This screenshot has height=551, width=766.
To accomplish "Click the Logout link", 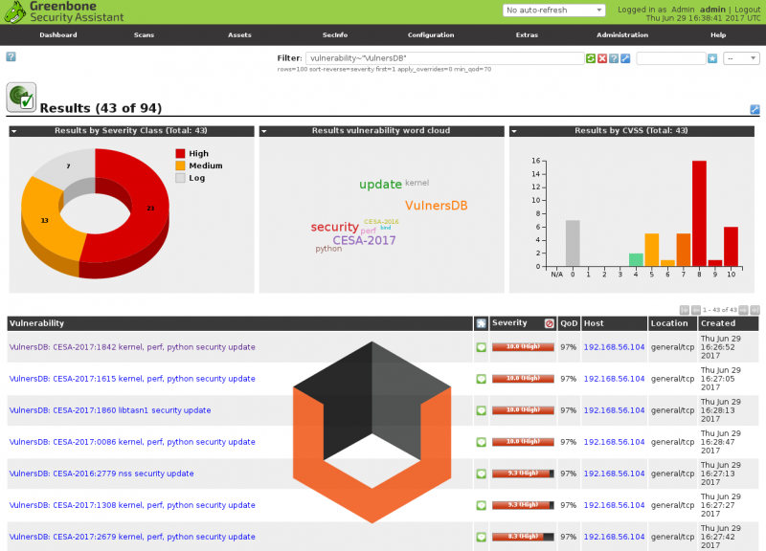I will point(747,9).
